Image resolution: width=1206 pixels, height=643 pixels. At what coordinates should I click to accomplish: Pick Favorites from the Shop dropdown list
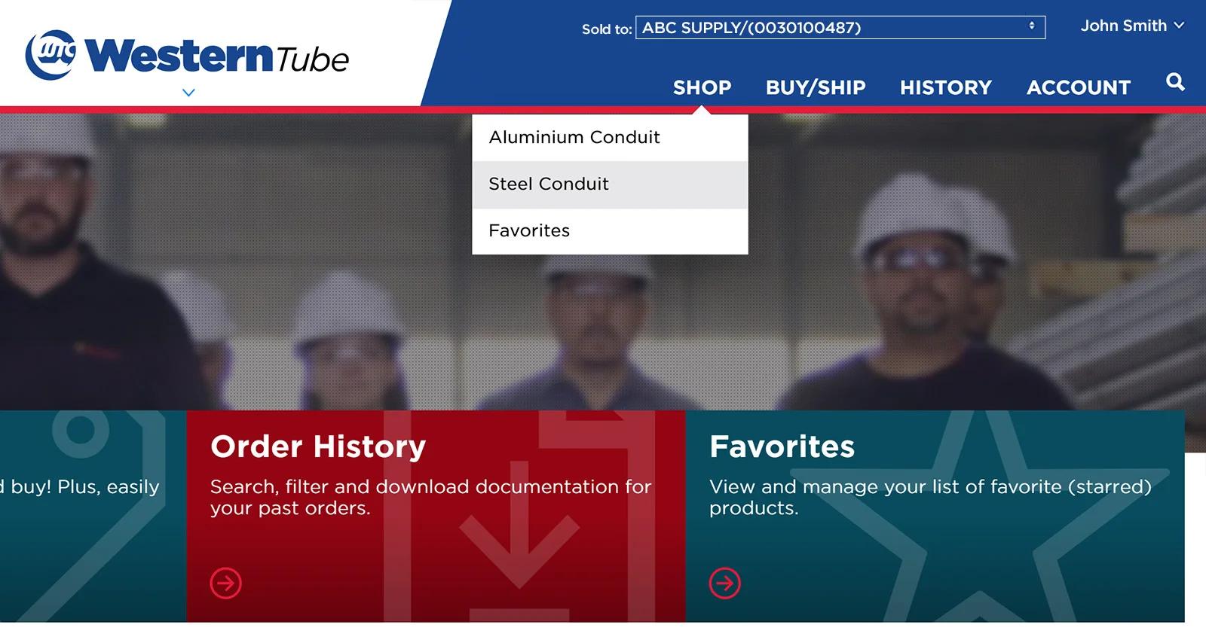tap(528, 230)
